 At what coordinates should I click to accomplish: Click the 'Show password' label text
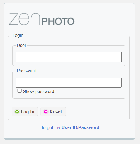click(39, 92)
